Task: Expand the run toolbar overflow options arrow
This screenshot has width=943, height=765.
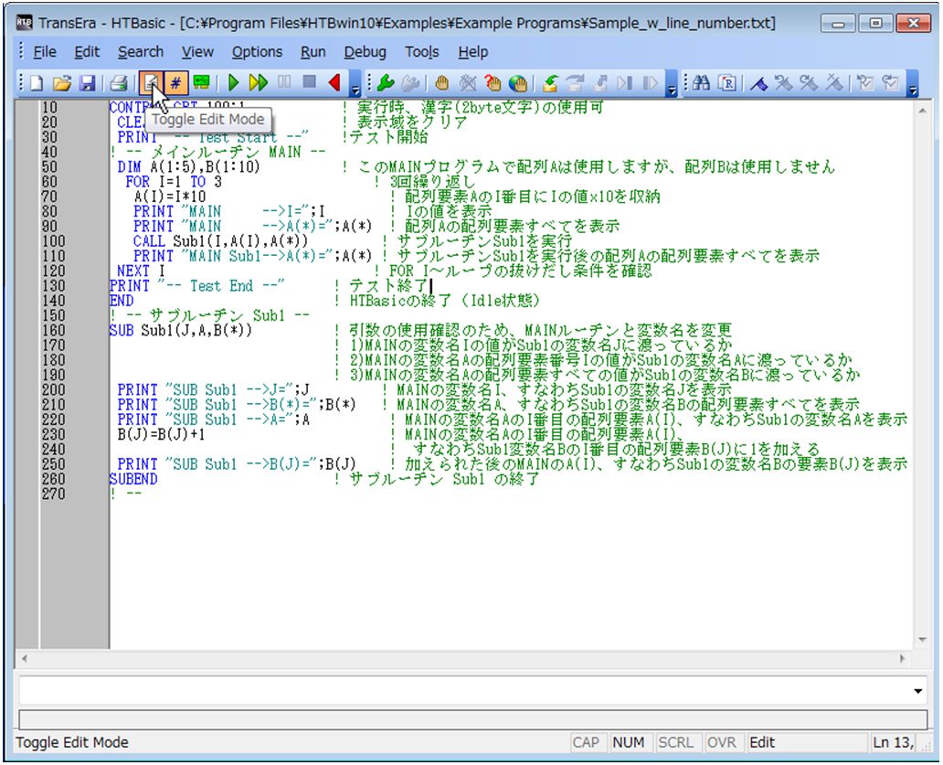Action: [x=355, y=84]
